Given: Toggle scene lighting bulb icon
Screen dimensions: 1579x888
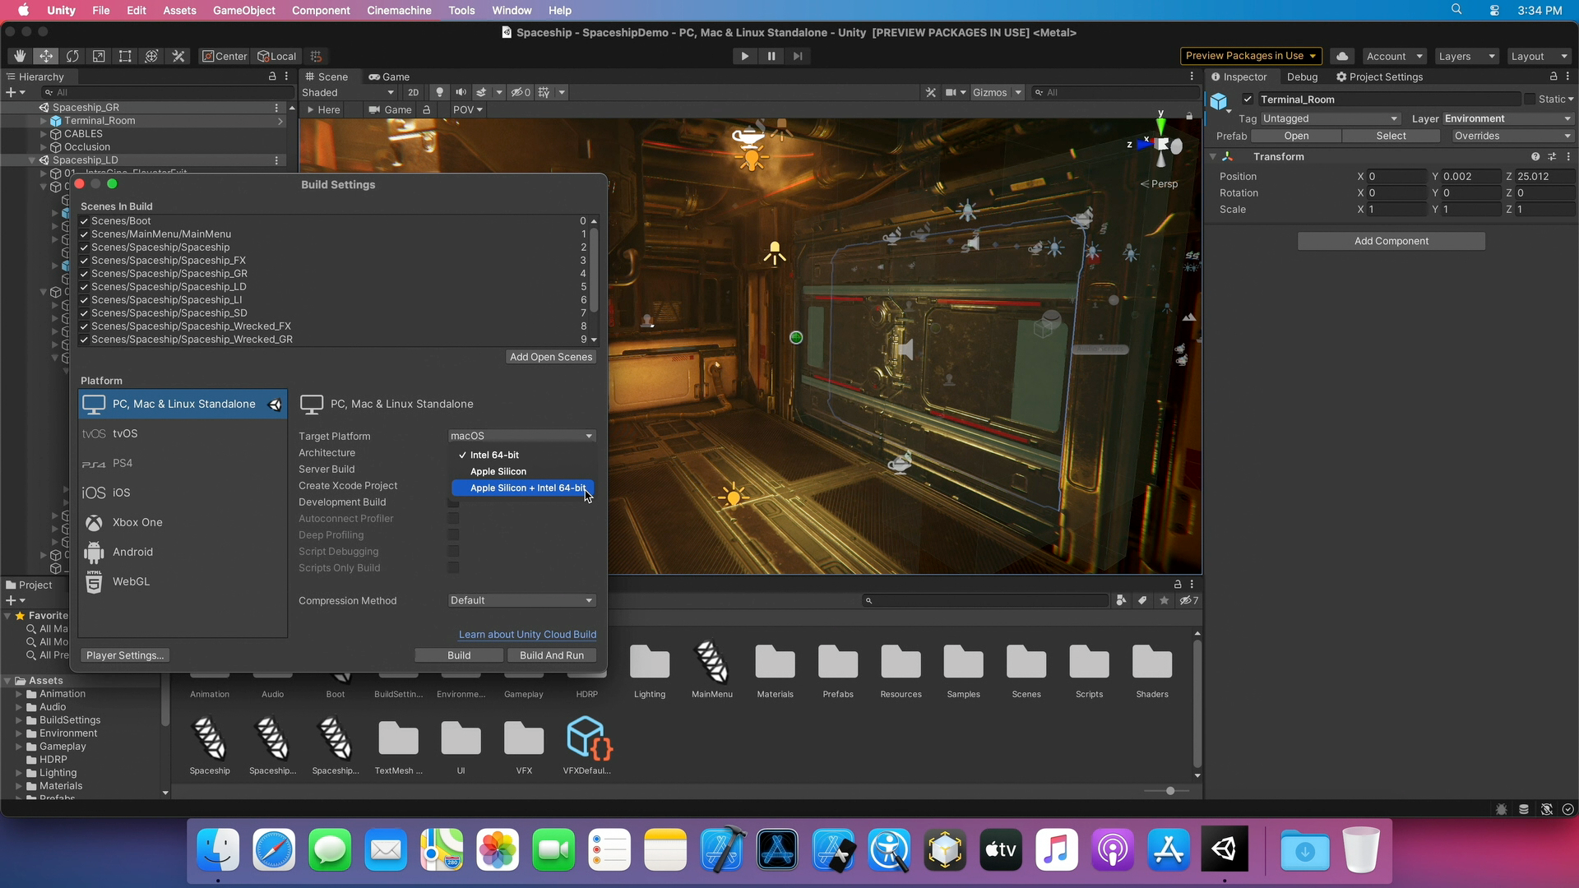Looking at the screenshot, I should click(x=440, y=92).
